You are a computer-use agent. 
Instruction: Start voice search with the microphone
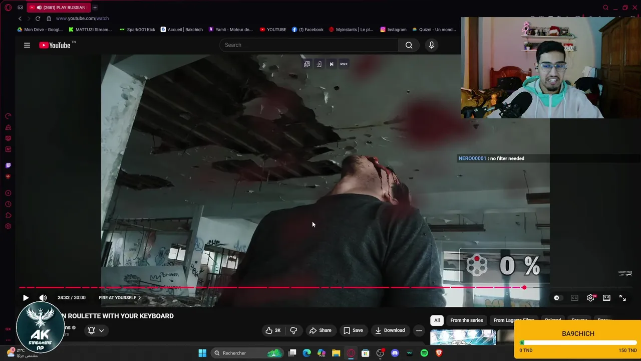click(432, 45)
